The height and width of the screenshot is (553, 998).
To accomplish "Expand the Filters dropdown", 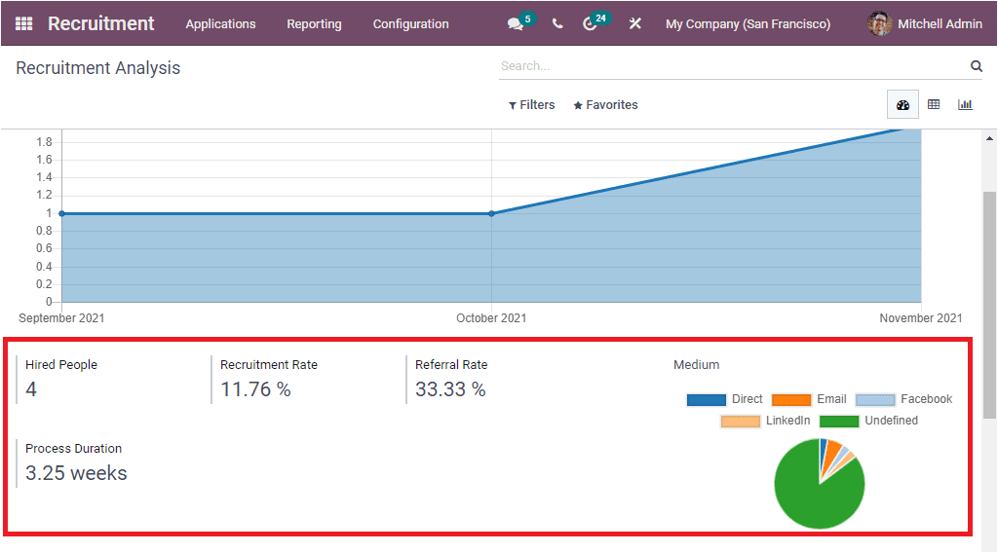I will click(532, 105).
